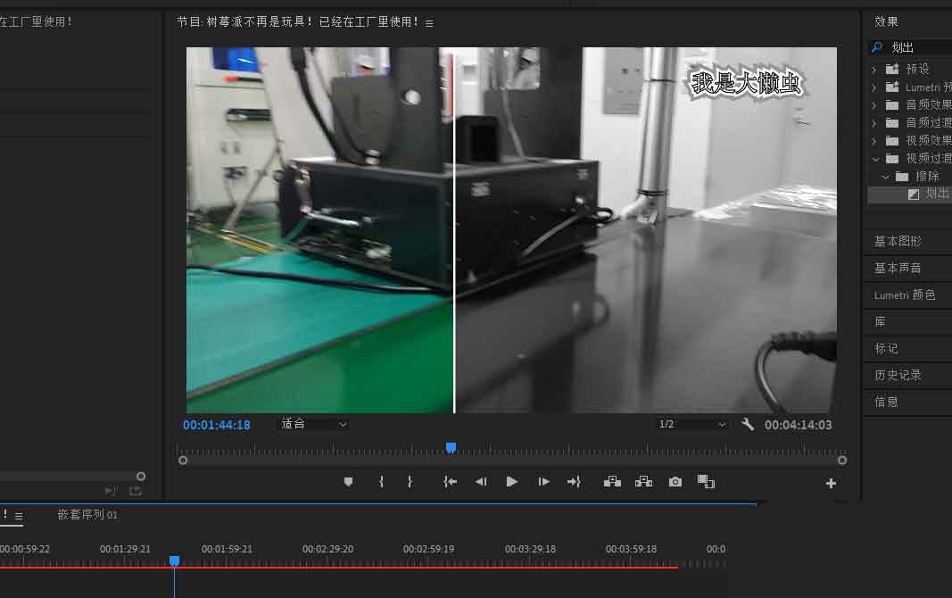
Task: Click the Lift button icon
Action: click(x=612, y=482)
